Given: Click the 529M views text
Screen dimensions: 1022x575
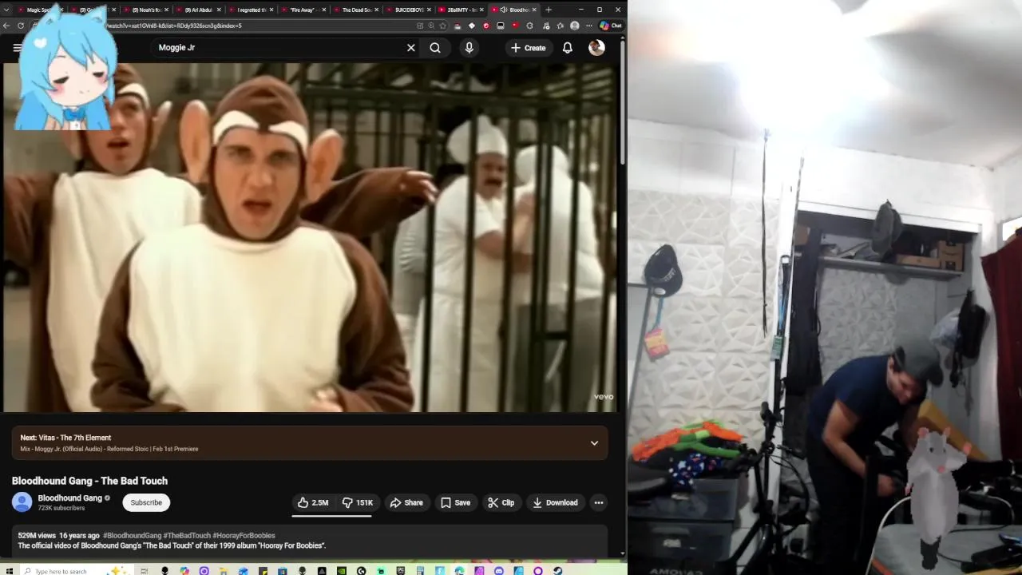Looking at the screenshot, I should (37, 536).
